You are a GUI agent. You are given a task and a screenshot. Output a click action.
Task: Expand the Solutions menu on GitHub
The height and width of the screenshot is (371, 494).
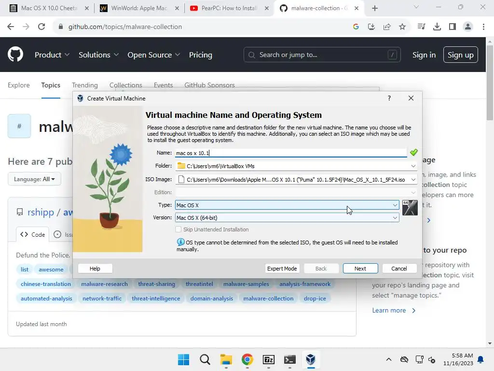tap(98, 55)
